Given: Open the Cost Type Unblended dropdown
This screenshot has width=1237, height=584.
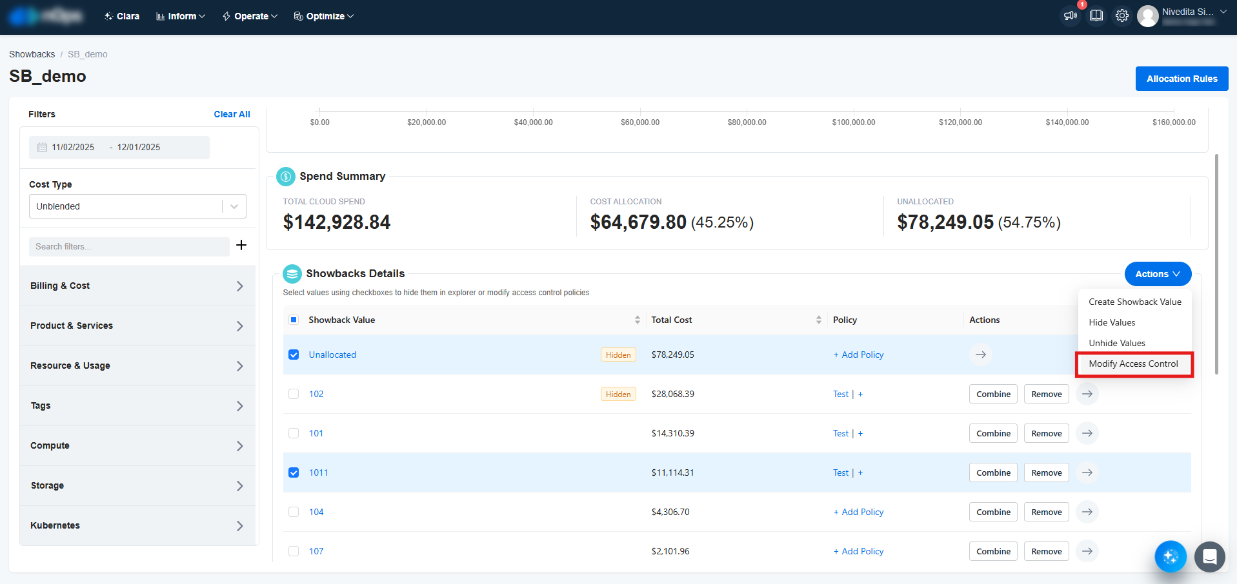Looking at the screenshot, I should tap(137, 206).
